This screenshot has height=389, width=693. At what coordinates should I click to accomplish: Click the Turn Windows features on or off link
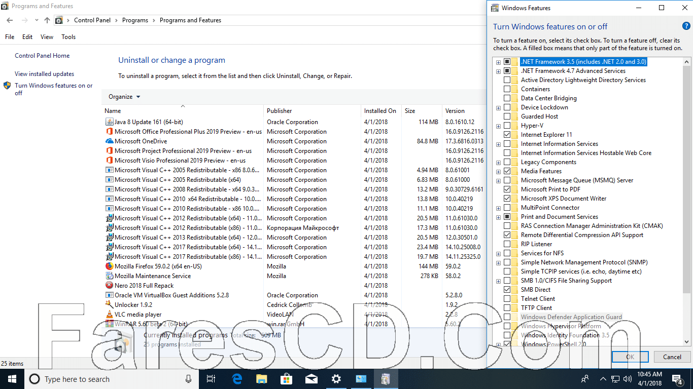pyautogui.click(x=54, y=89)
